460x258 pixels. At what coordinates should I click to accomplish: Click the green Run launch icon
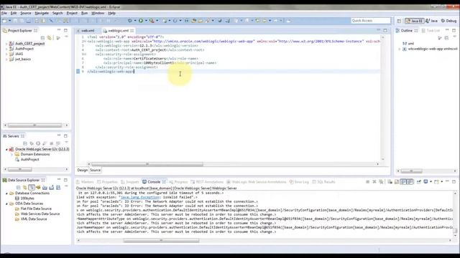(141, 21)
